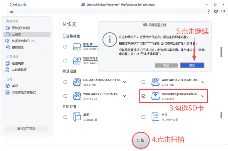Click the 已连接硬盘 section heading
Viewport: 228px width, 151px height.
[x=71, y=36]
